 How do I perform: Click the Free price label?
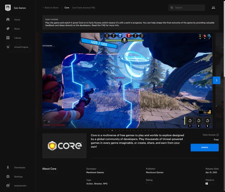tap(216, 139)
